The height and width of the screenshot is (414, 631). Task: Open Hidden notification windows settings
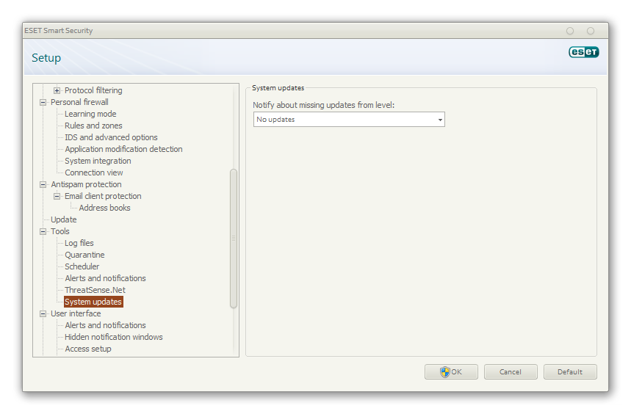(113, 337)
